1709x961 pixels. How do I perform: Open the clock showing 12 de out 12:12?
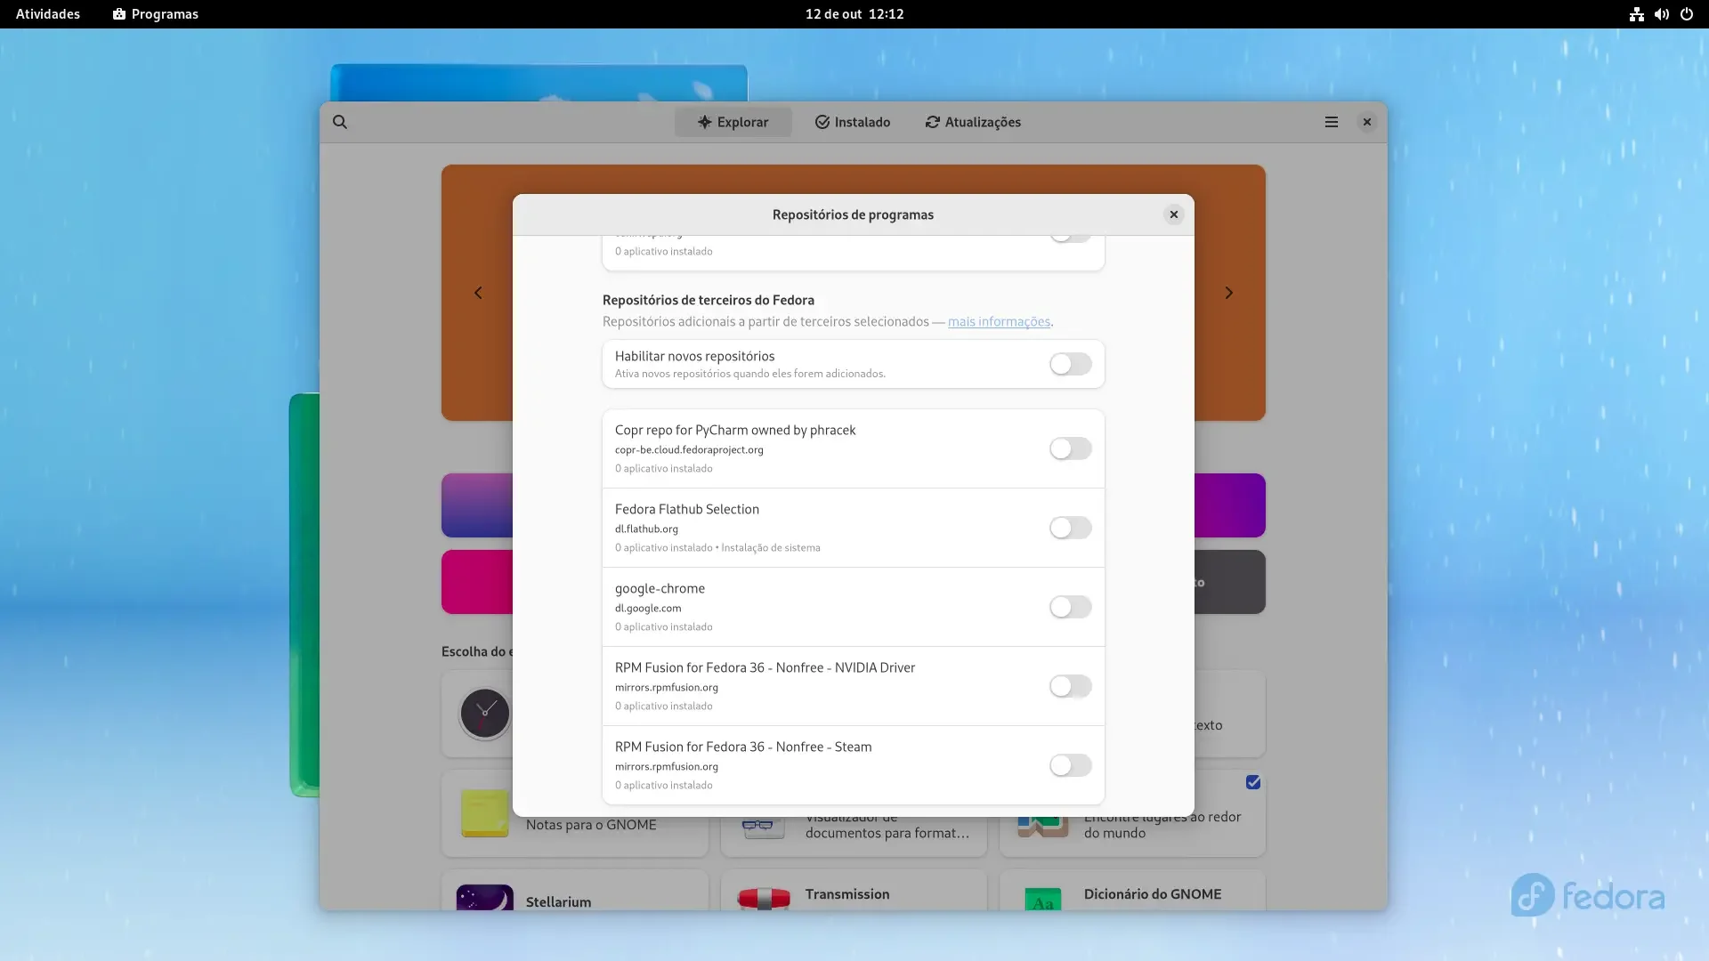[854, 14]
